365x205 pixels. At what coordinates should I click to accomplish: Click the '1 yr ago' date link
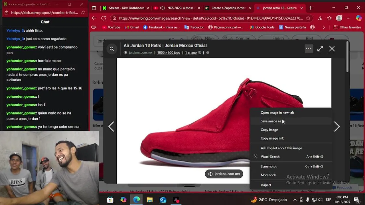point(191,53)
